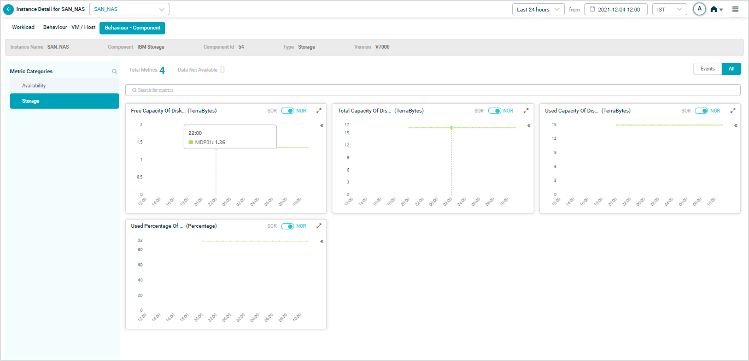This screenshot has height=361, width=749.
Task: Toggle SOR/NOR switch on Used Percentage chart
Action: 288,226
